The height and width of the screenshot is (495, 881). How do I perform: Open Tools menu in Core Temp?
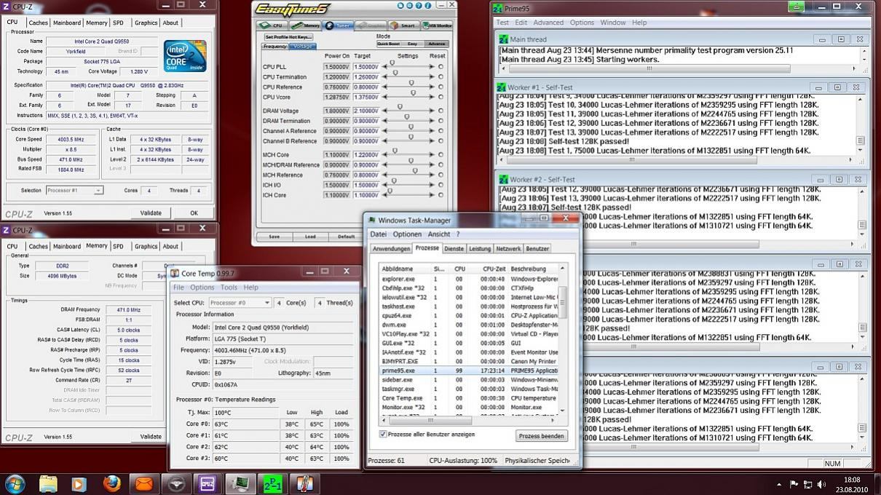click(229, 288)
